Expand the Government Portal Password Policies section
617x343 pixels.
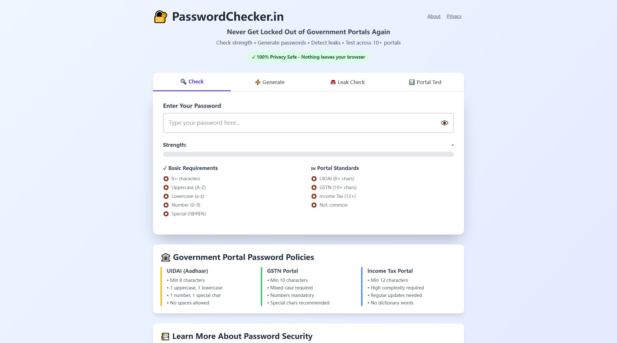tap(243, 257)
